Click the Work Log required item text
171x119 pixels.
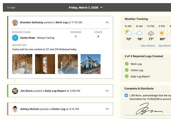point(136,64)
